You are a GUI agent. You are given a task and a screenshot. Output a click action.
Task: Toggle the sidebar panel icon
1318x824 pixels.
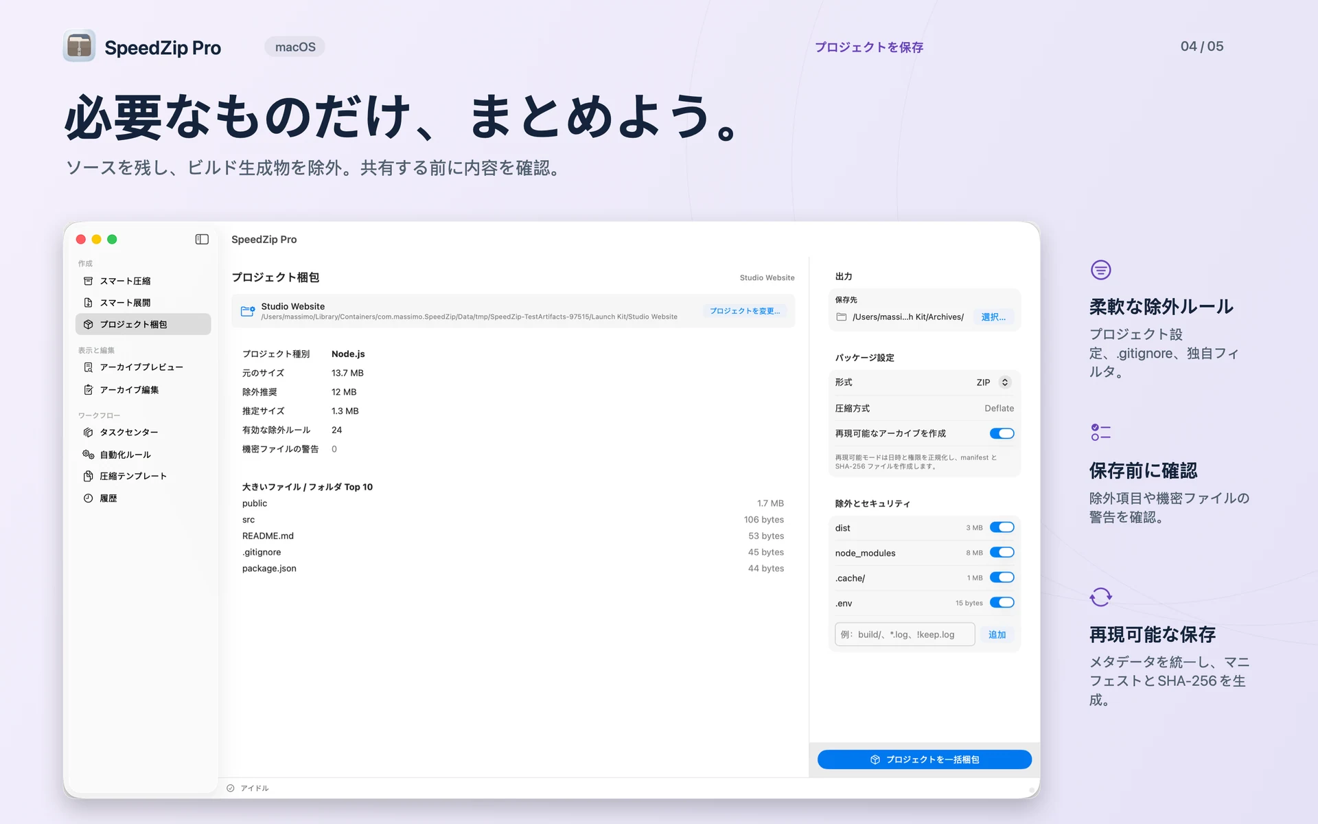tap(202, 239)
